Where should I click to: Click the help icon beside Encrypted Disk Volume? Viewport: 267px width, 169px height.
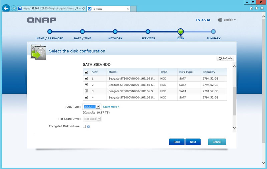(88, 127)
